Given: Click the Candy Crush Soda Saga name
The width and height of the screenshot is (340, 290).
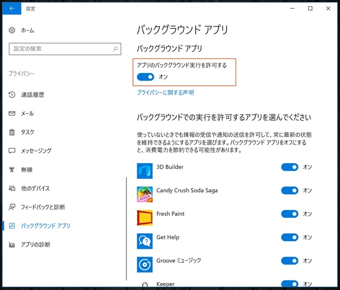Looking at the screenshot, I should [x=187, y=190].
